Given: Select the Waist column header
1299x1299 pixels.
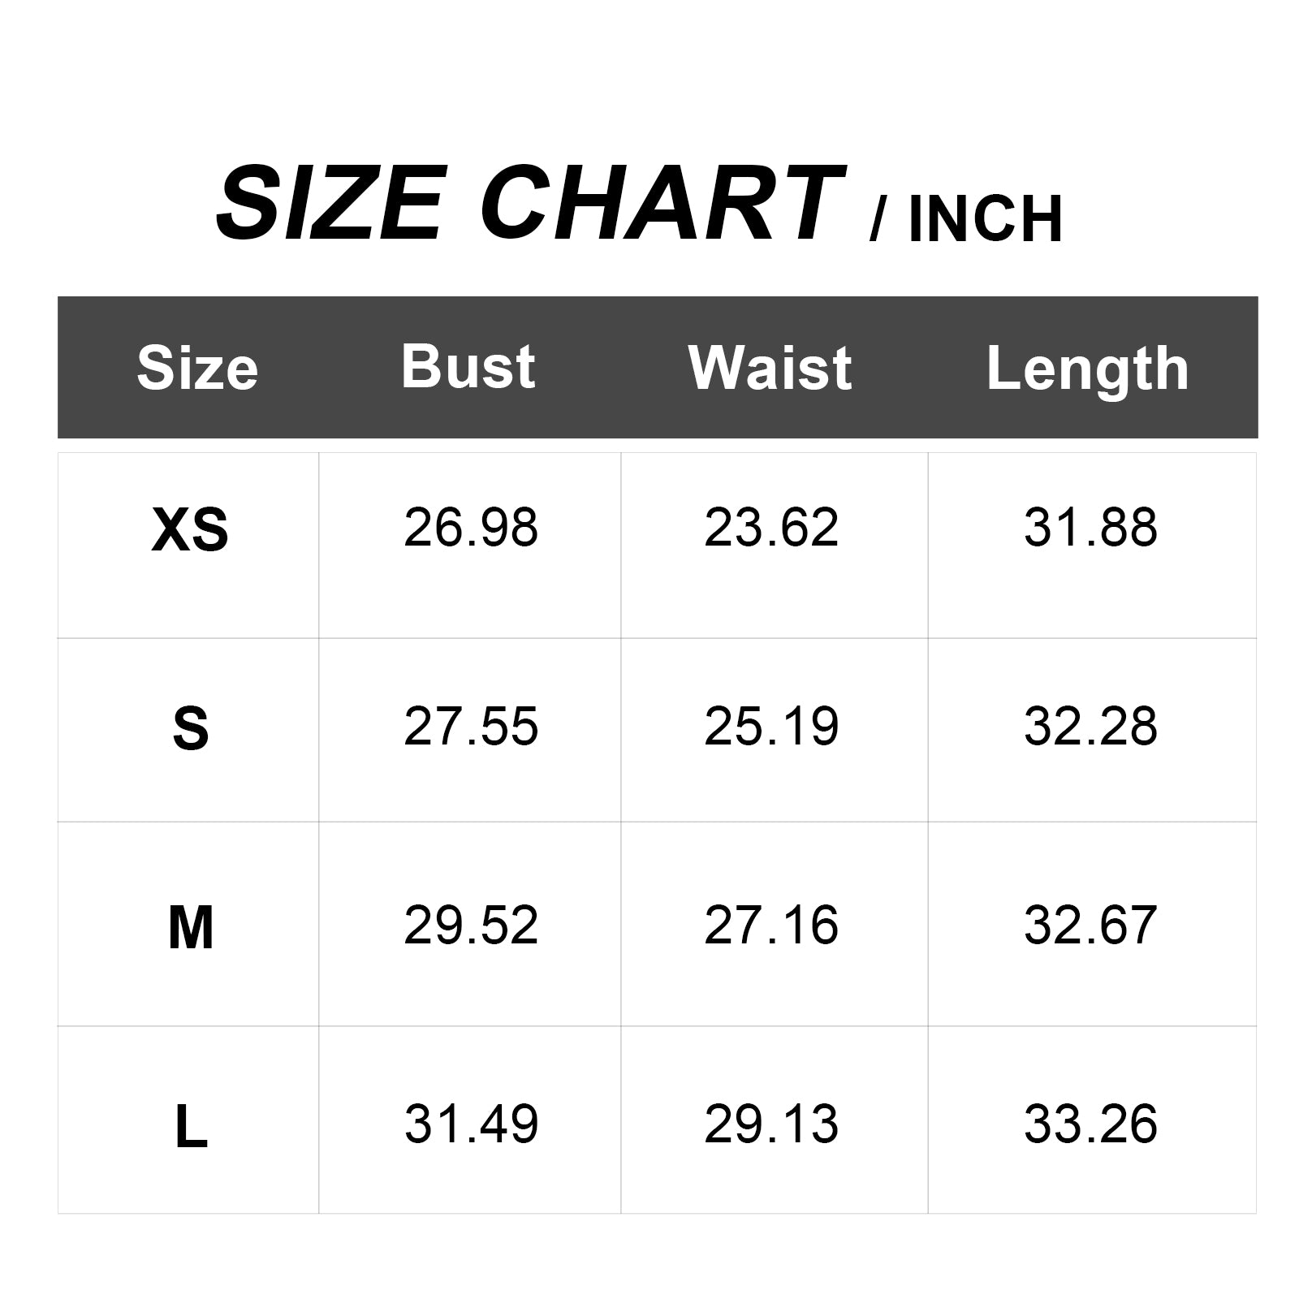Looking at the screenshot, I should [x=770, y=368].
